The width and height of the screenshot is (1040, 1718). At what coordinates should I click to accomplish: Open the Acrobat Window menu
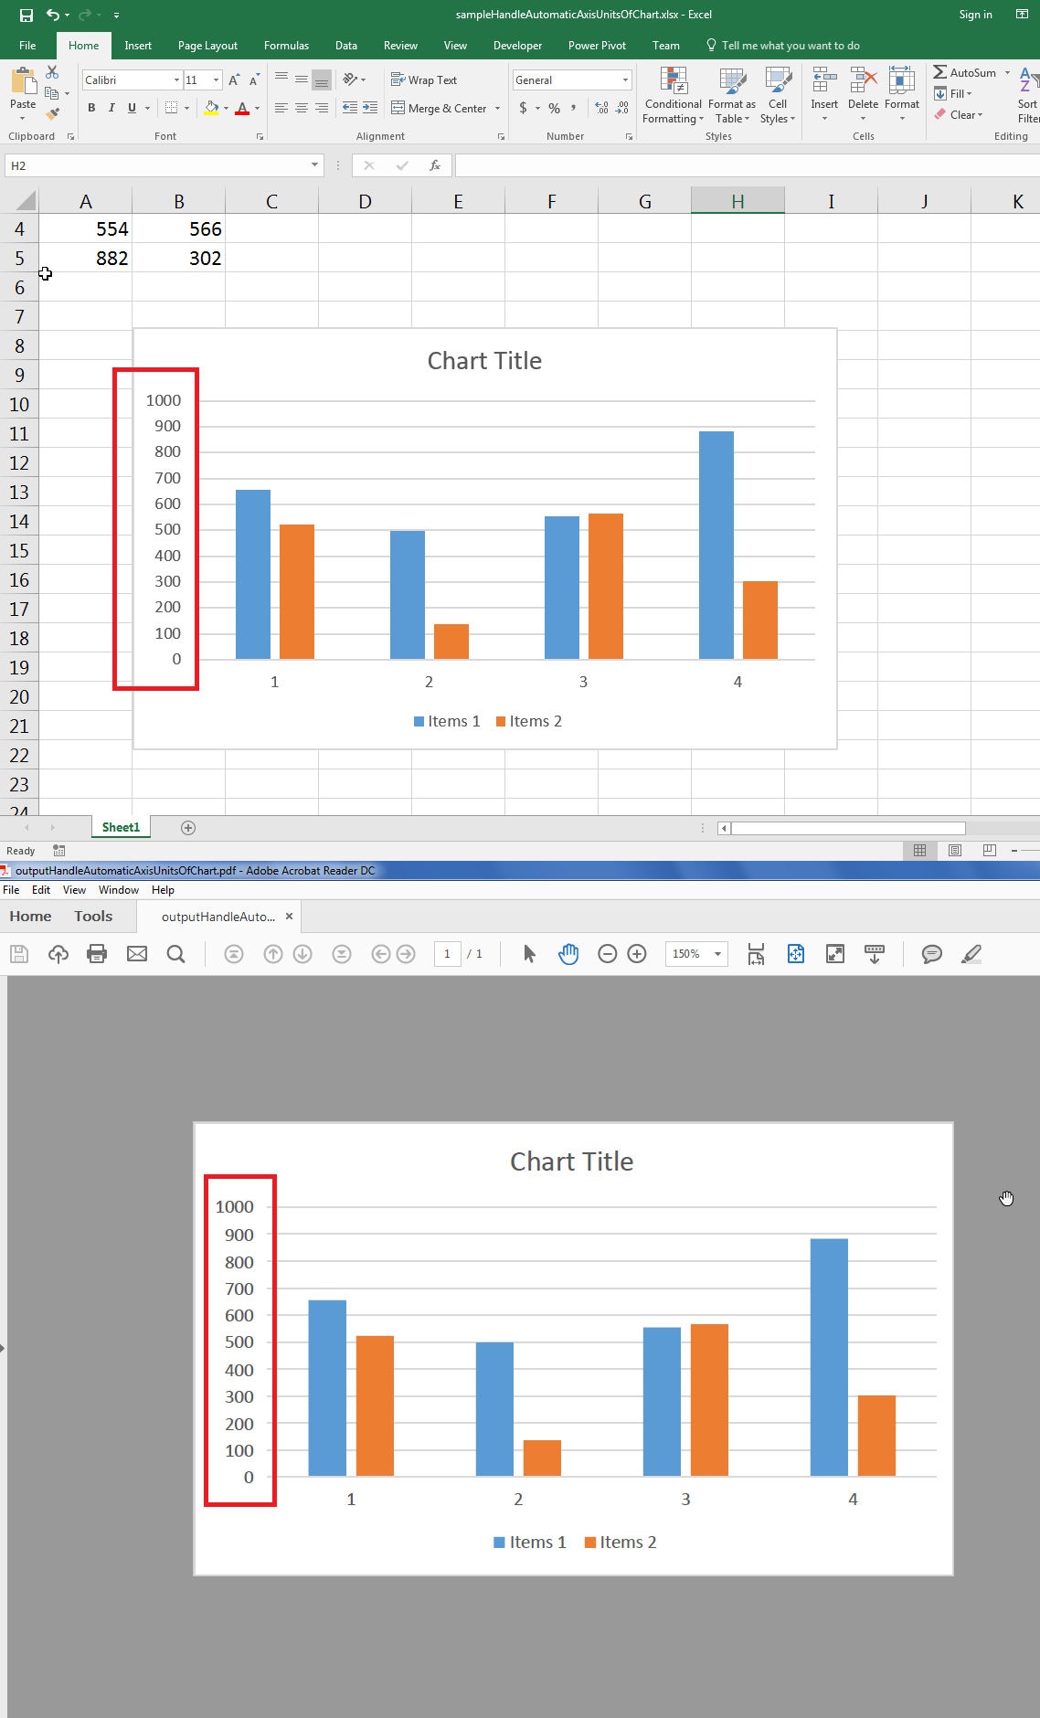(x=118, y=890)
